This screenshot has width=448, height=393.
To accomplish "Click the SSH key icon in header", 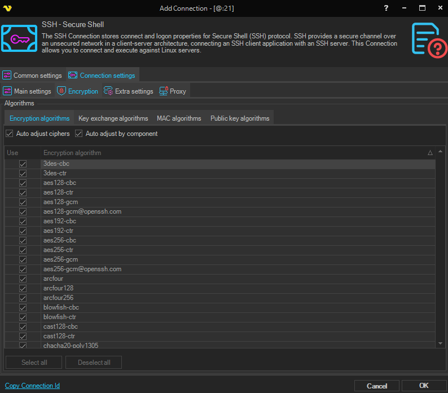I will [20, 39].
